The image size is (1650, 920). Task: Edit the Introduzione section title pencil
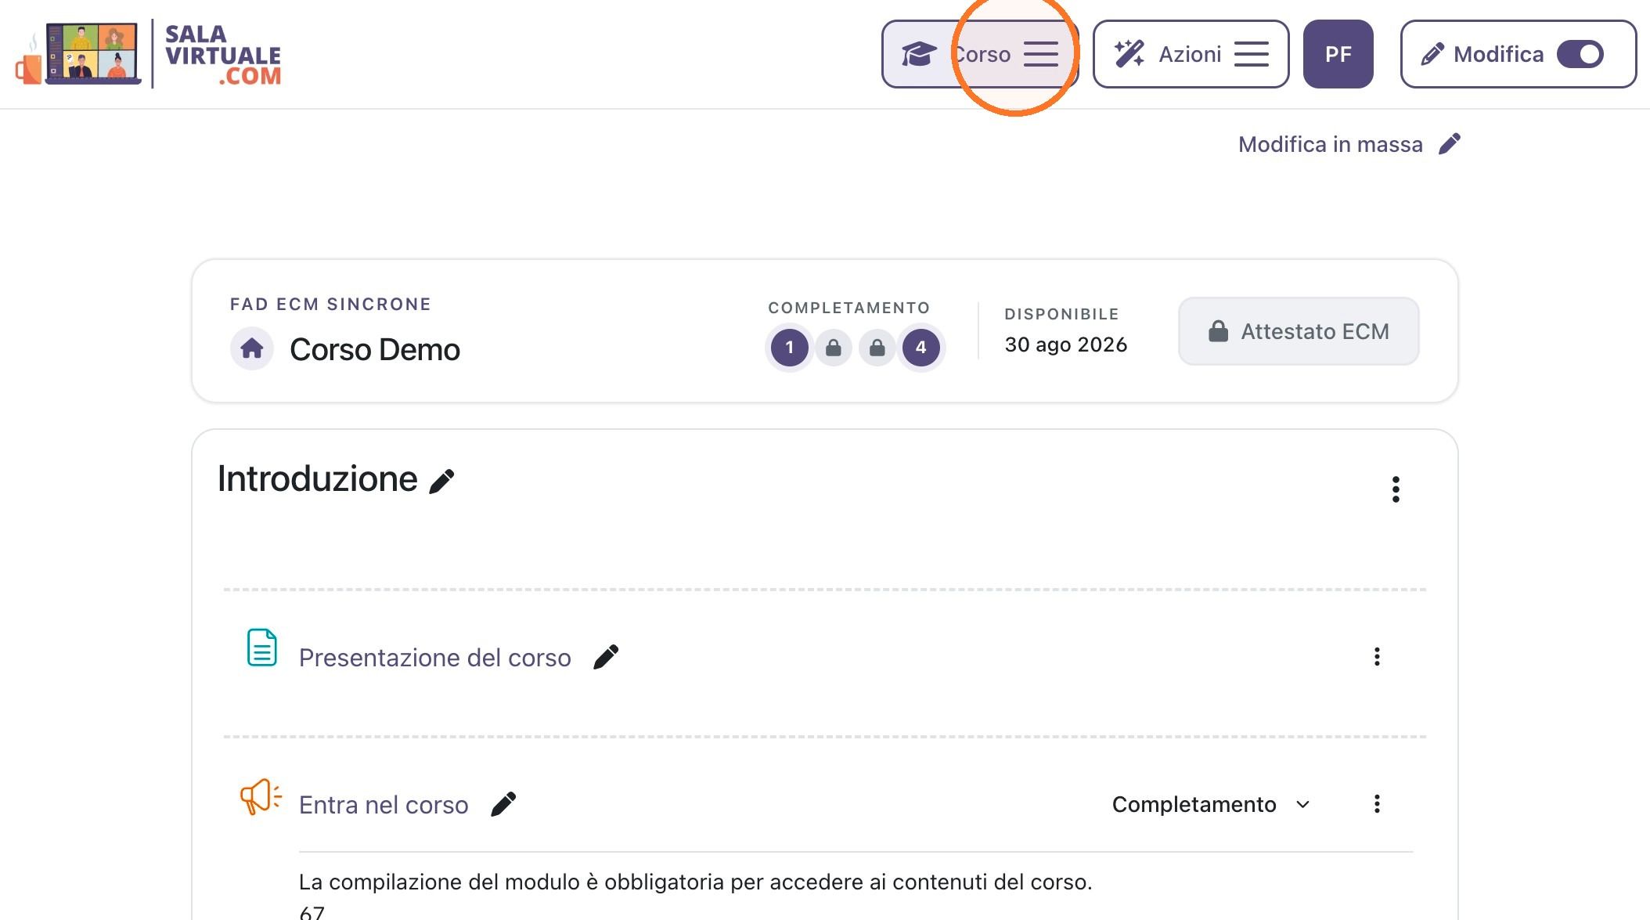(441, 481)
